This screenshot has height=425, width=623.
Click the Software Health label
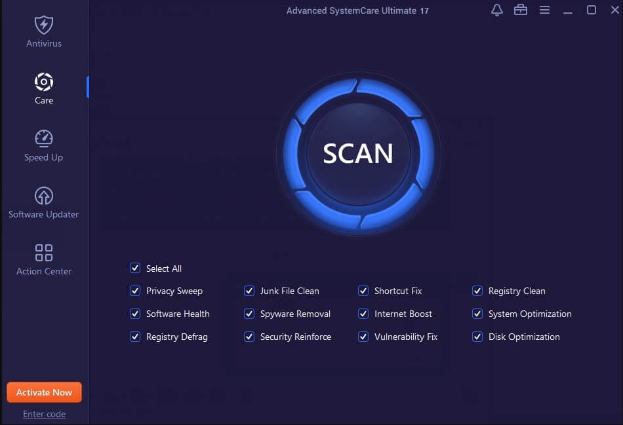tap(178, 314)
